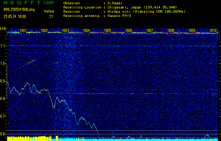Click the 1606 time marker

click(129, 31)
